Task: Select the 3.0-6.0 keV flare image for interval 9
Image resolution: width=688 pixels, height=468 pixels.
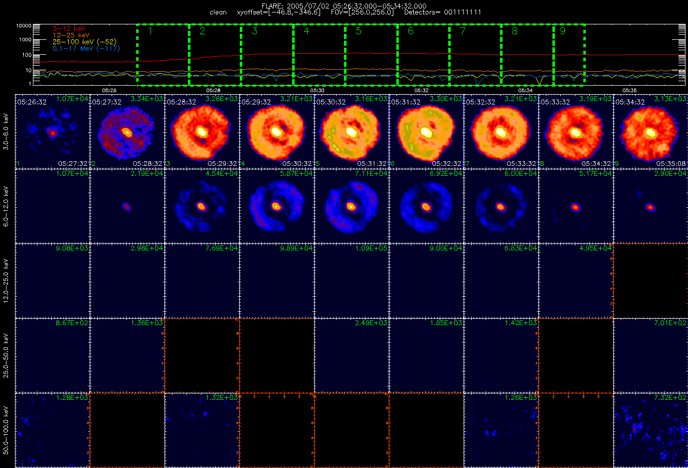Action: click(651, 131)
